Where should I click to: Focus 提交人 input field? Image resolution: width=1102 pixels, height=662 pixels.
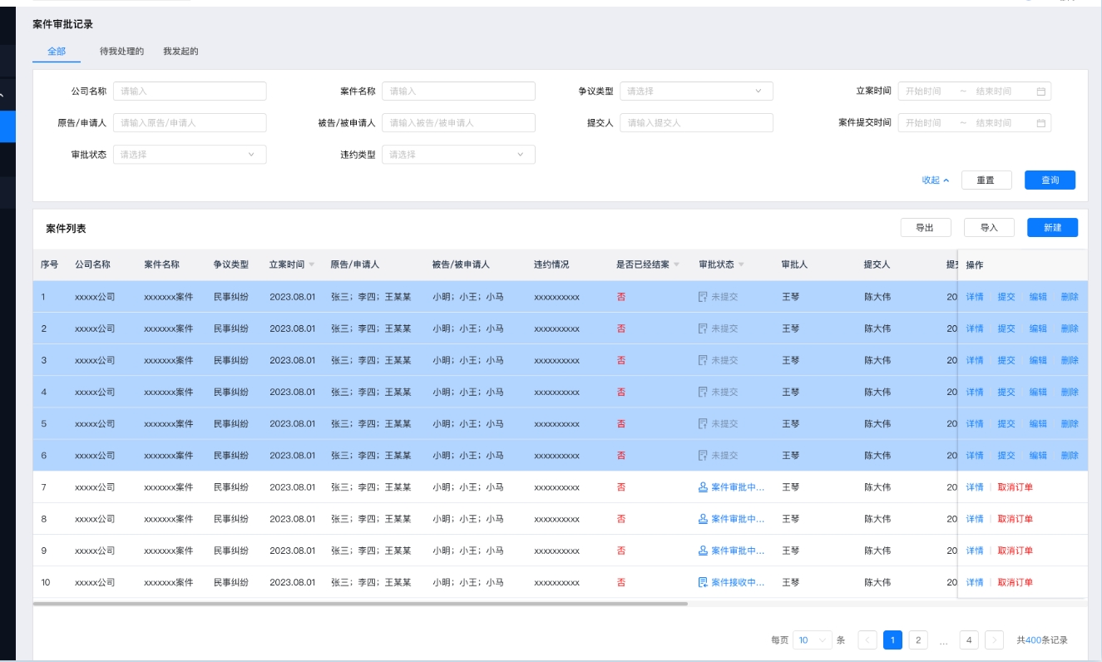696,123
